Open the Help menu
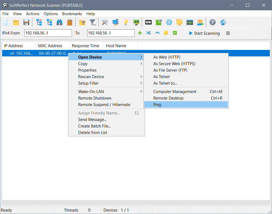This screenshot has width=272, height=214. click(91, 14)
